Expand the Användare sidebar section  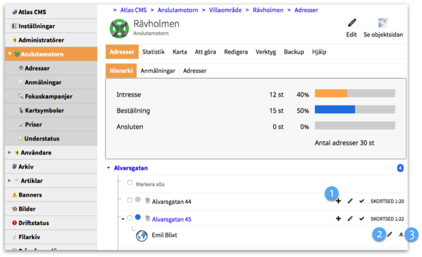point(9,153)
